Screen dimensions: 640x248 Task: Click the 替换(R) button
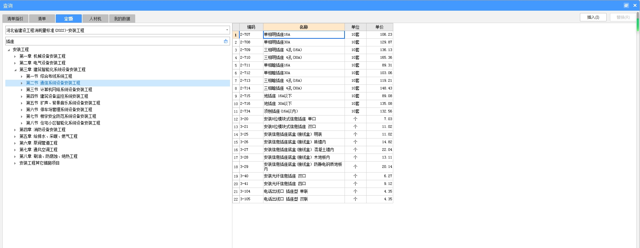coord(623,17)
